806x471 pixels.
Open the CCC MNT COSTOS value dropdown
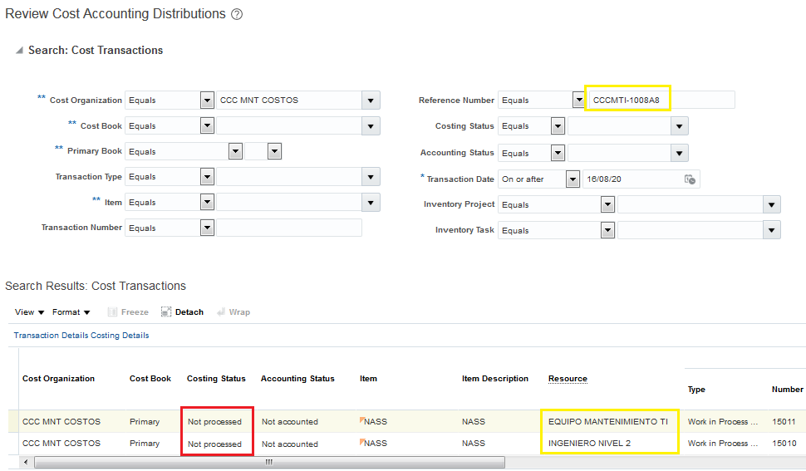coord(371,101)
